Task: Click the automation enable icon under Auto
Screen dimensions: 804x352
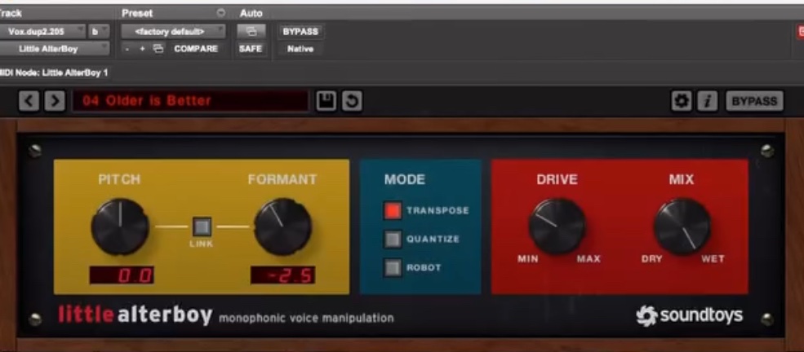Action: tap(251, 31)
